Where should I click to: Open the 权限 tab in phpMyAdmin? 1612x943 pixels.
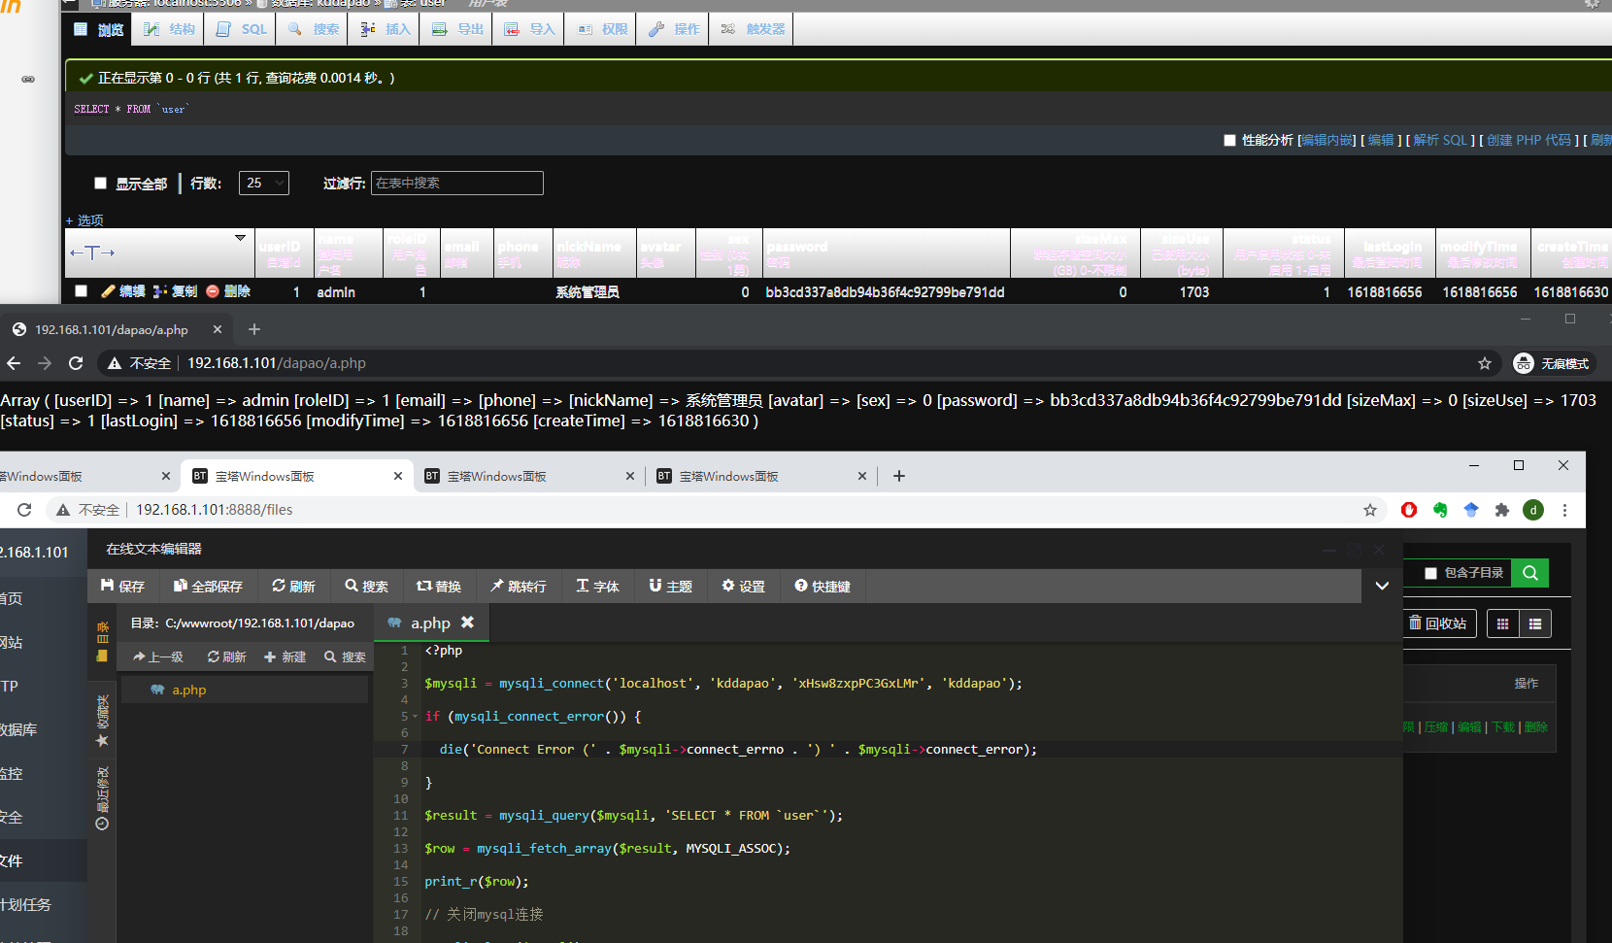click(602, 29)
